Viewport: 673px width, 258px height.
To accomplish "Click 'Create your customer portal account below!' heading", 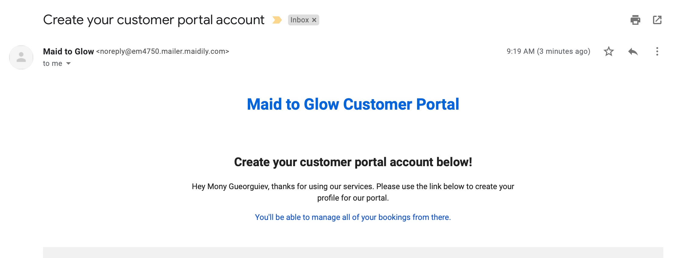I will pyautogui.click(x=353, y=162).
